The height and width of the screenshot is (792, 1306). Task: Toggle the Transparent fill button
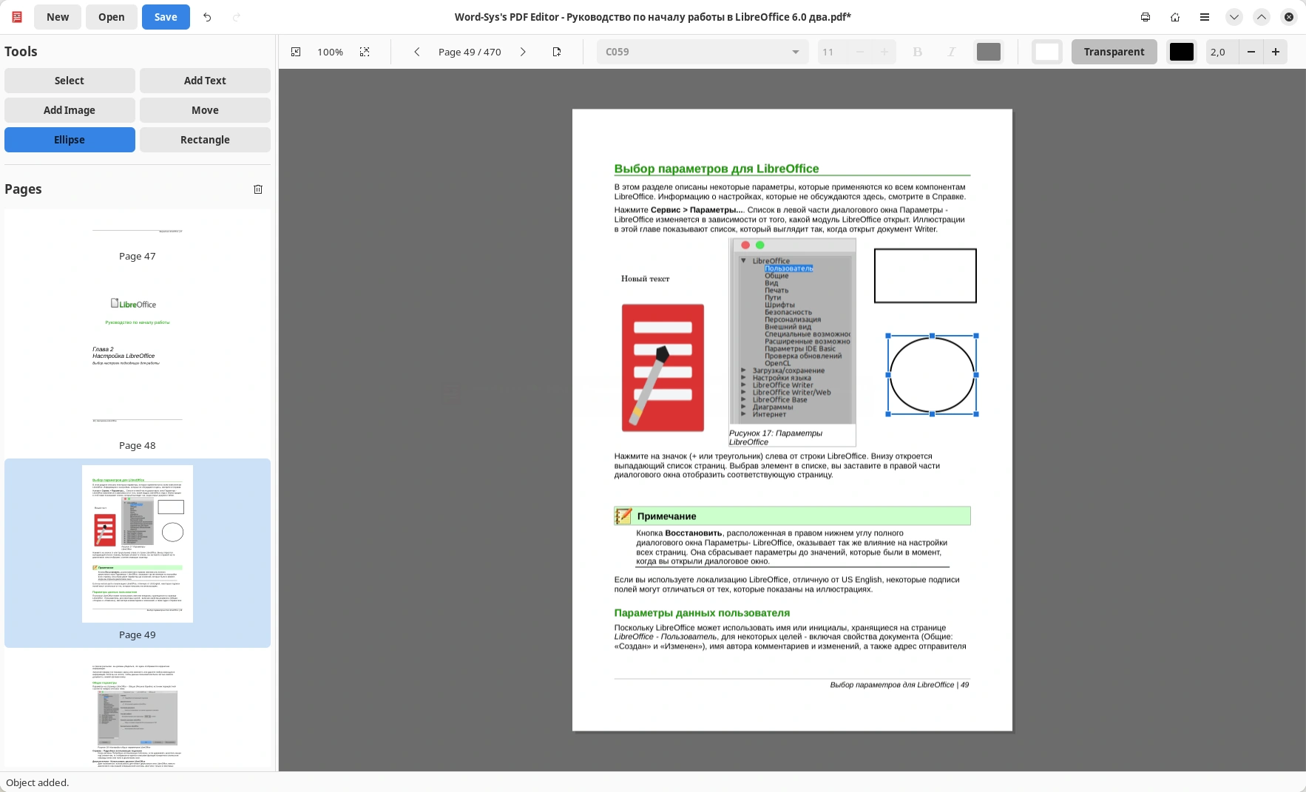pos(1114,52)
